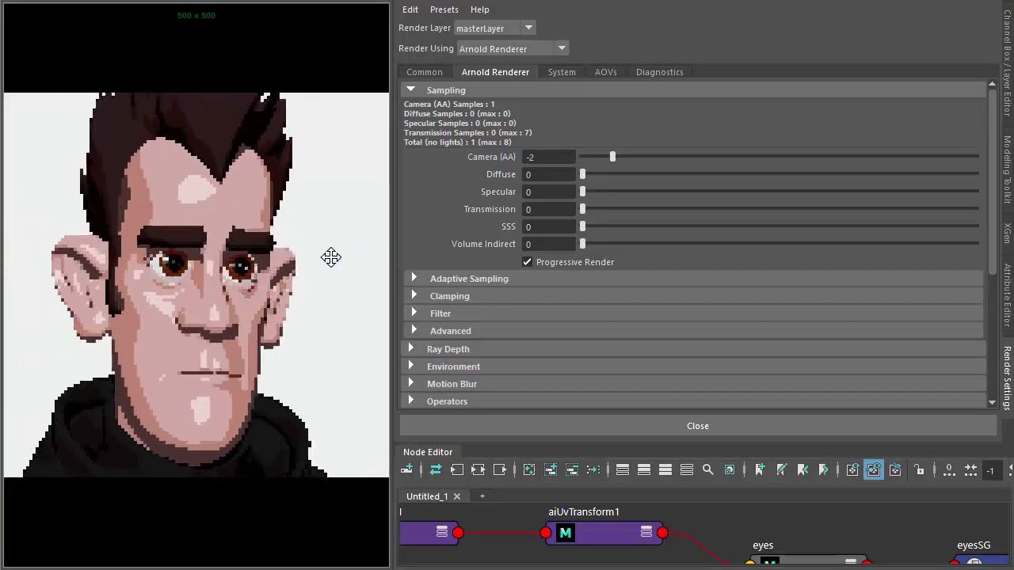Click the search magnifier icon in Node Editor
Screen dimensions: 1014x570
pyautogui.click(x=708, y=469)
